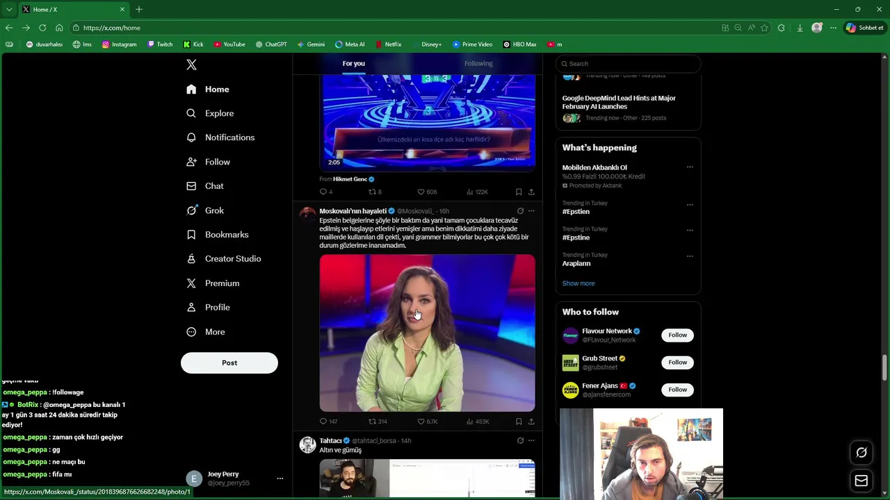Open the browser profile avatar

817,28
